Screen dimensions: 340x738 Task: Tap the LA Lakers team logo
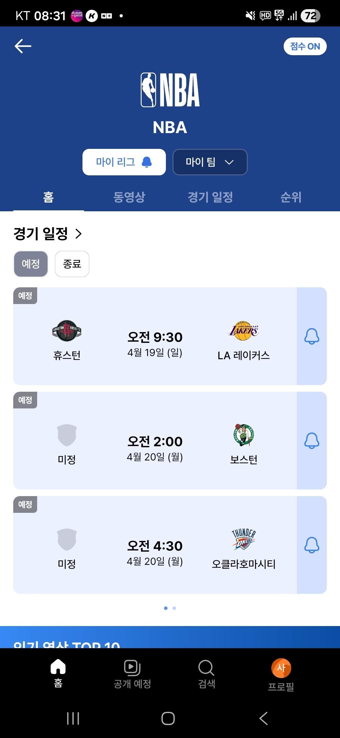(x=244, y=331)
